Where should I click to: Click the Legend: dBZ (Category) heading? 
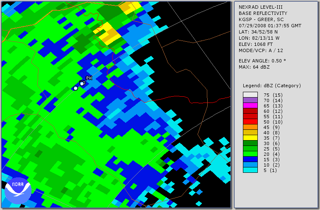[x=272, y=86]
